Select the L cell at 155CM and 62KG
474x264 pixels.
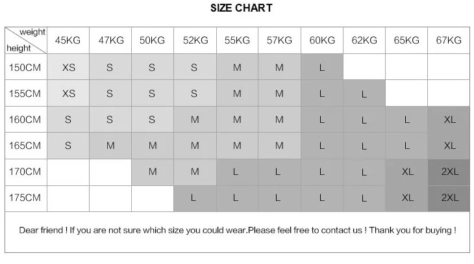pyautogui.click(x=364, y=94)
